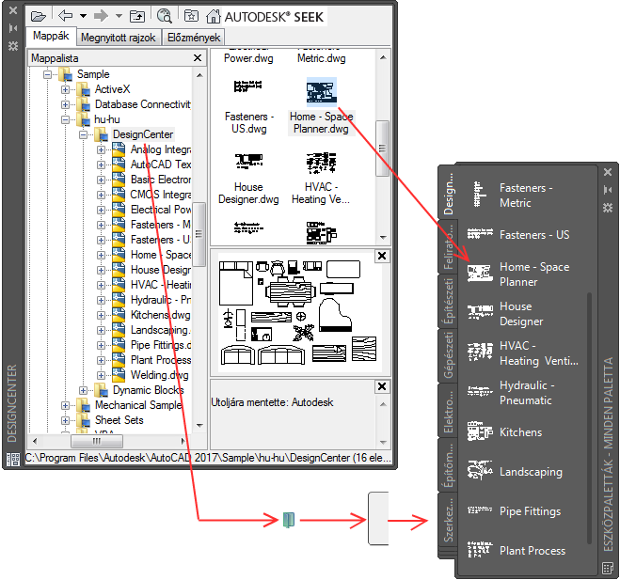The image size is (620, 580).
Task: Click the tree view toggle icon in DesignCenter
Action: [x=13, y=460]
